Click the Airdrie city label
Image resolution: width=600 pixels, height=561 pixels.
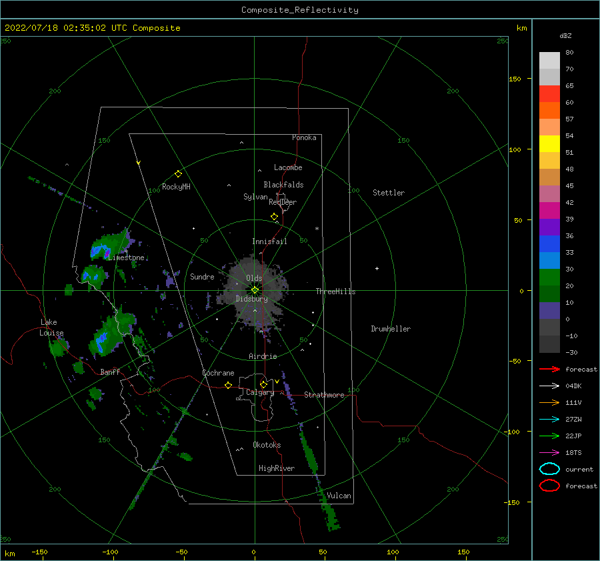coord(263,356)
